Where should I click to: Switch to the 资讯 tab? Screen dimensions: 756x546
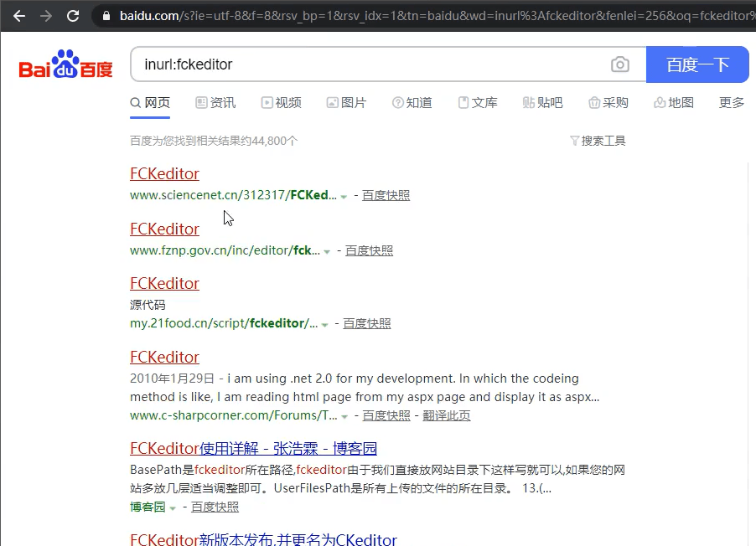(215, 103)
